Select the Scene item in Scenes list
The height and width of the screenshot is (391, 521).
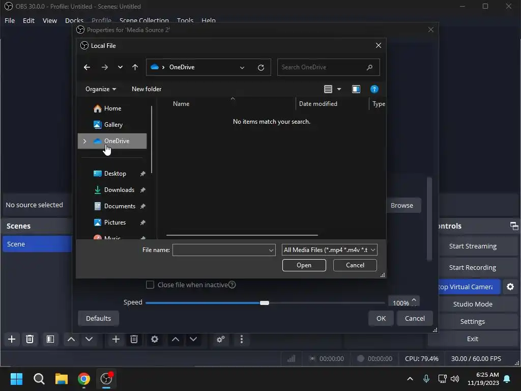click(37, 244)
